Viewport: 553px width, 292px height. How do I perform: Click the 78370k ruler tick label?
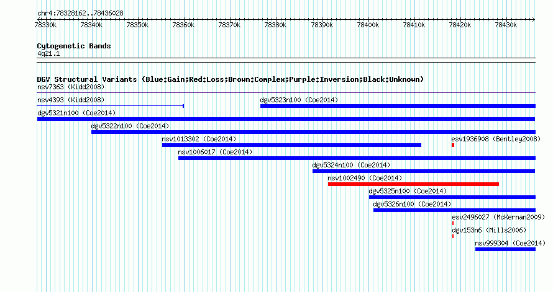[x=230, y=25]
